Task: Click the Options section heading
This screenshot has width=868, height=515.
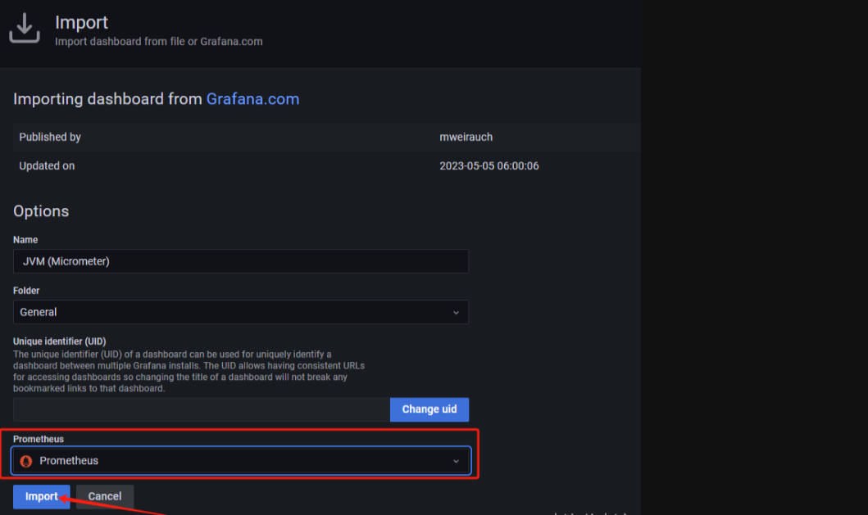Action: point(41,211)
